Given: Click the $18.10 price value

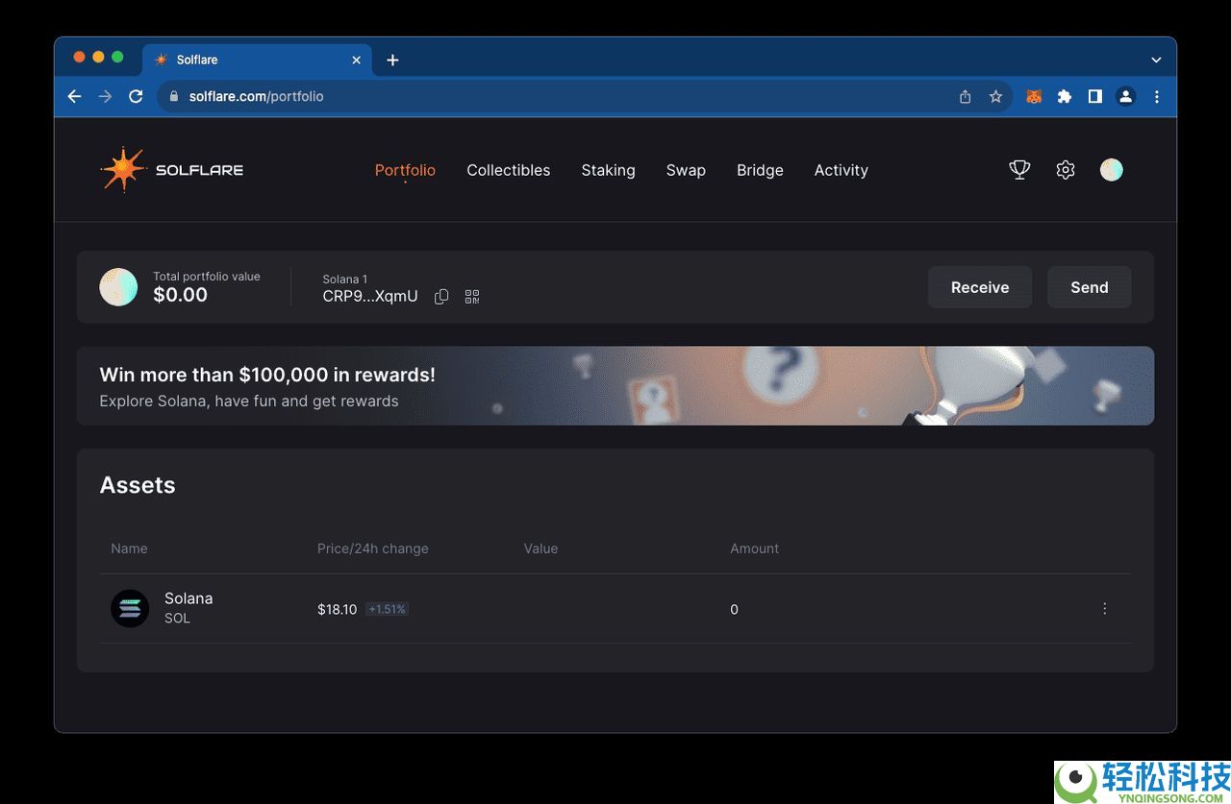Looking at the screenshot, I should [x=338, y=609].
